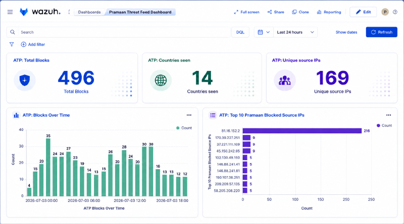Click the bar labeled 4

29,192
